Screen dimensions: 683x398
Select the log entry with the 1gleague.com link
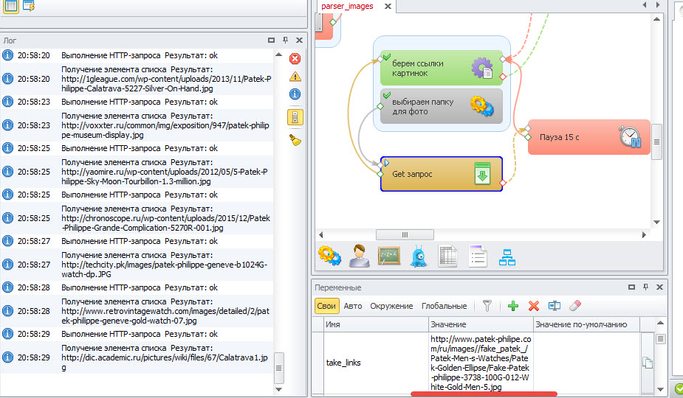137,79
